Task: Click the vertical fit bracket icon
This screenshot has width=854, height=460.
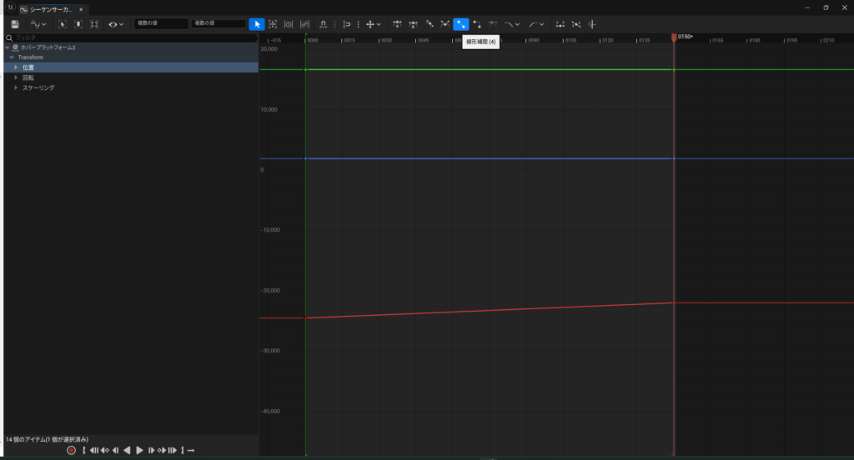Action: click(78, 24)
